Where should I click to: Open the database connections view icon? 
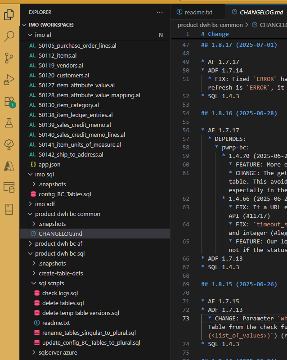point(9,187)
